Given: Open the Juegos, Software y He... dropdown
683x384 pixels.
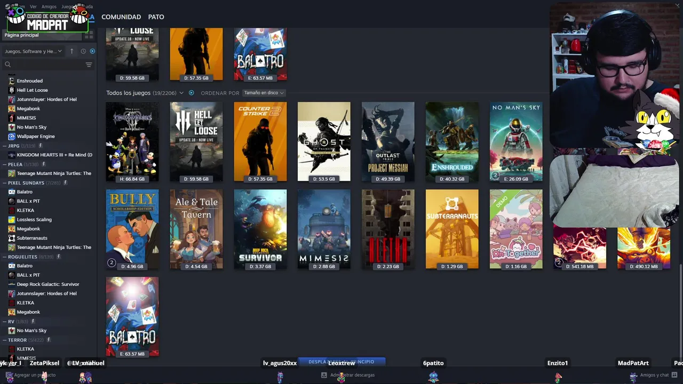Looking at the screenshot, I should pyautogui.click(x=33, y=51).
